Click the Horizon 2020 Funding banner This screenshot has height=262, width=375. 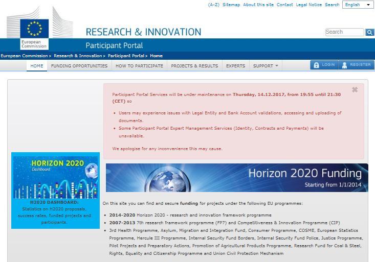(x=237, y=178)
